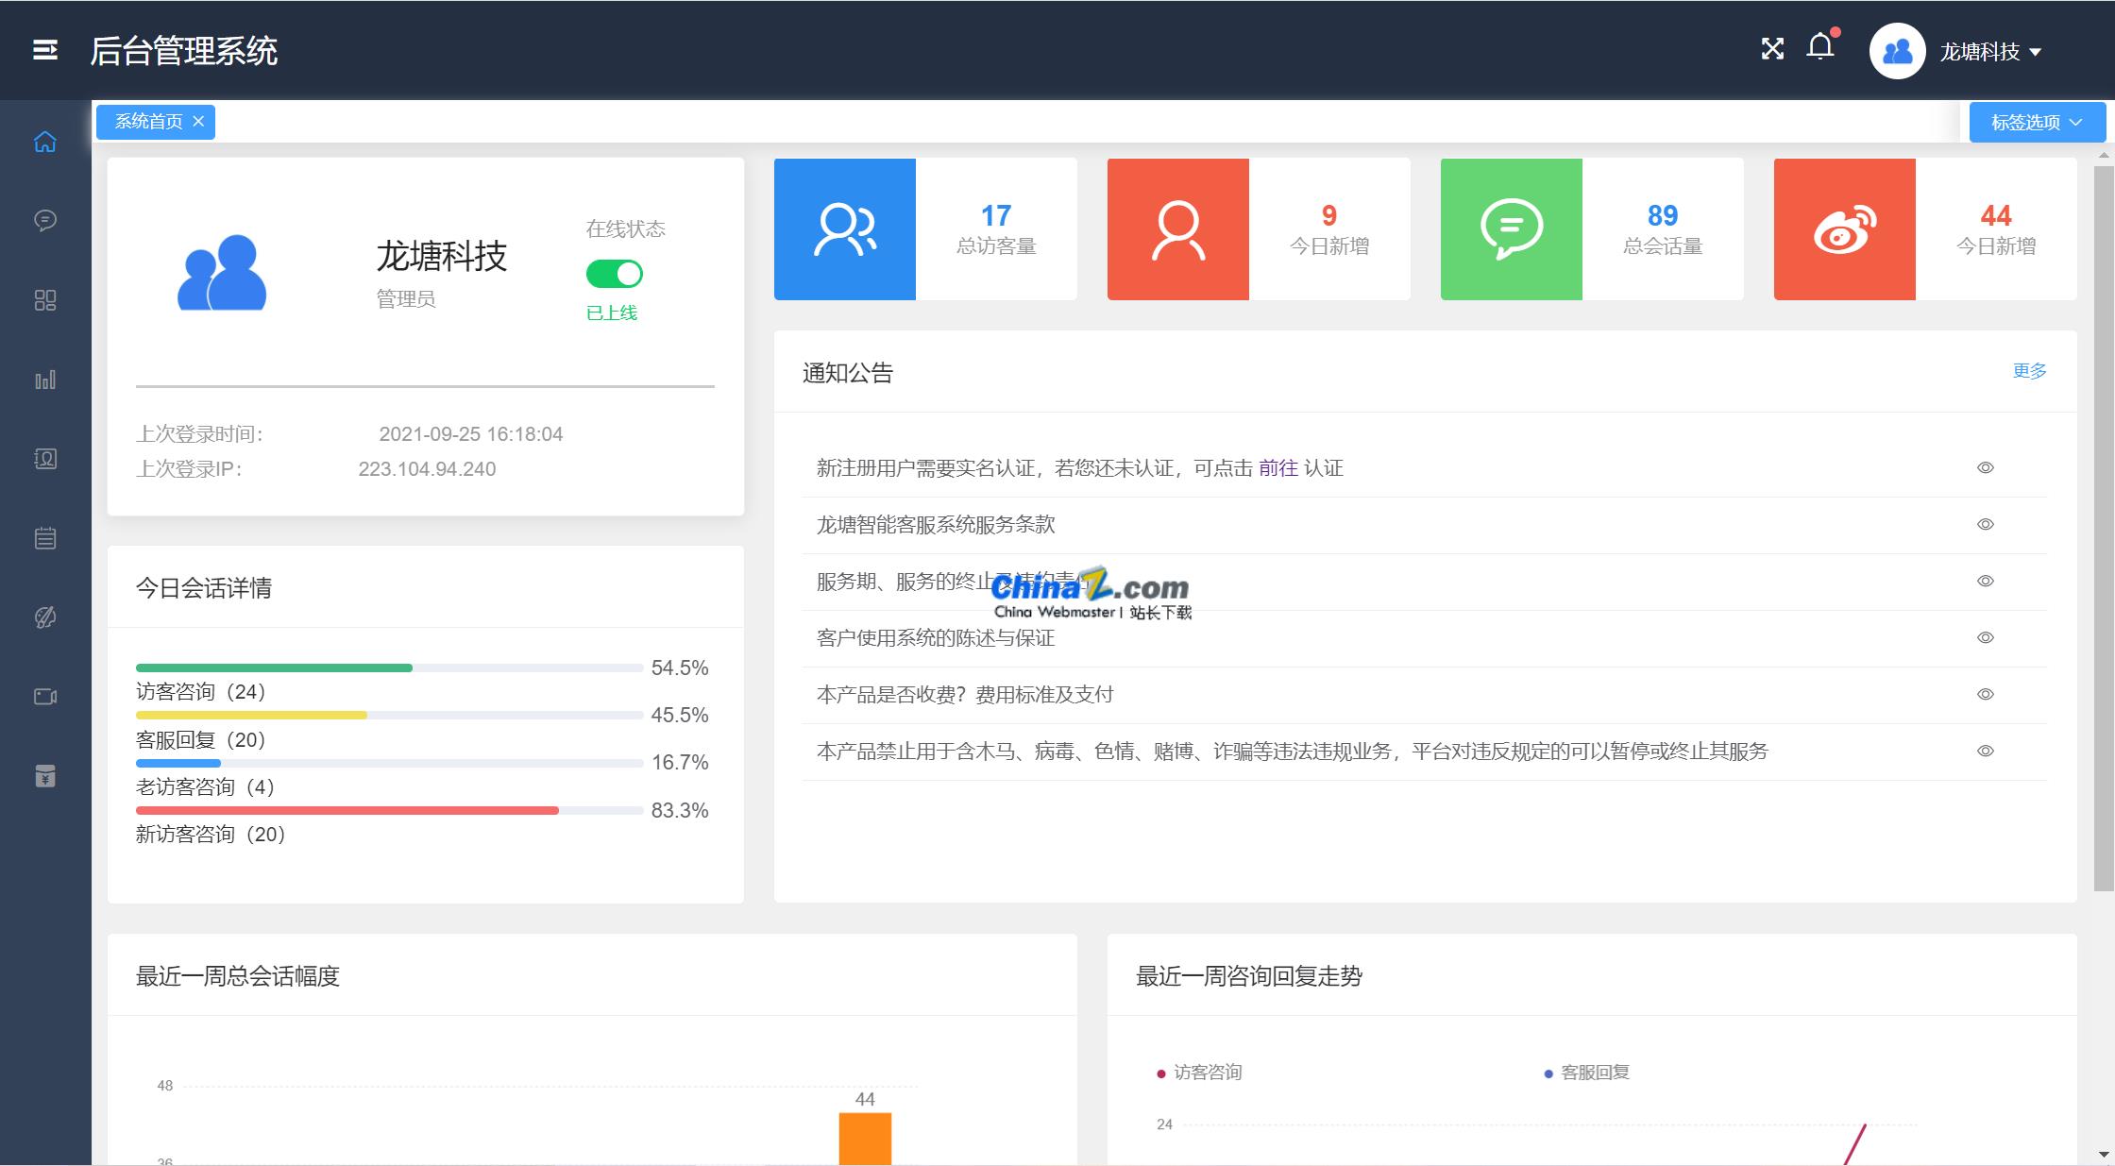Follow the 前往 link for verification

coord(1278,467)
